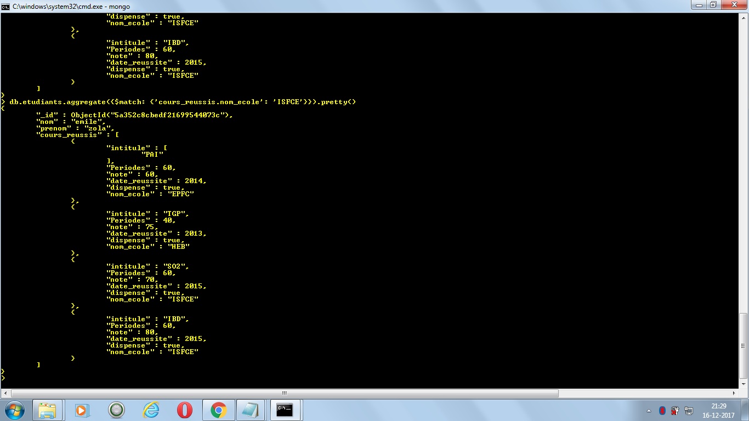Open the power status tray icon

click(675, 411)
